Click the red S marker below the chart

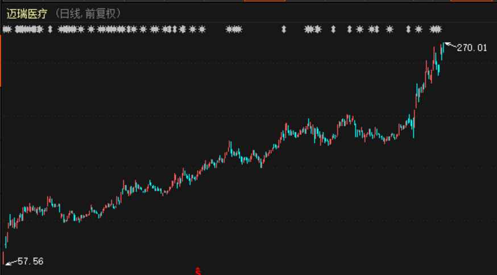tap(198, 272)
